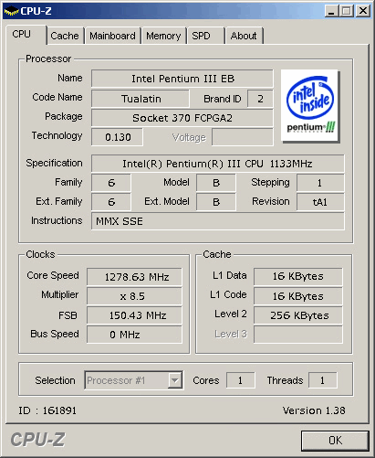Click the Revision value tA1
375x458 pixels.
[x=320, y=202]
